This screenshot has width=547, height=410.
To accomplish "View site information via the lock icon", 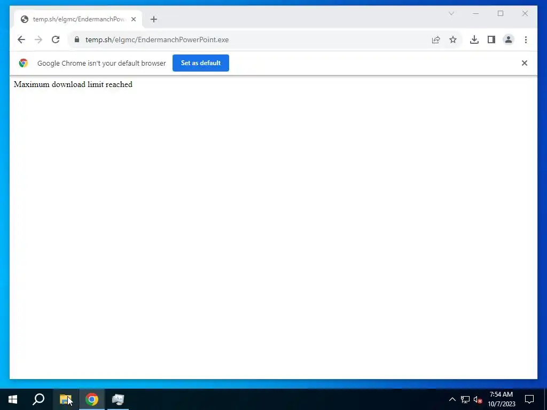I will click(77, 40).
